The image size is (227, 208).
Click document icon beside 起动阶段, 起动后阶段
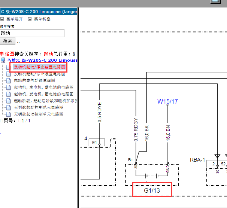pos(9,101)
